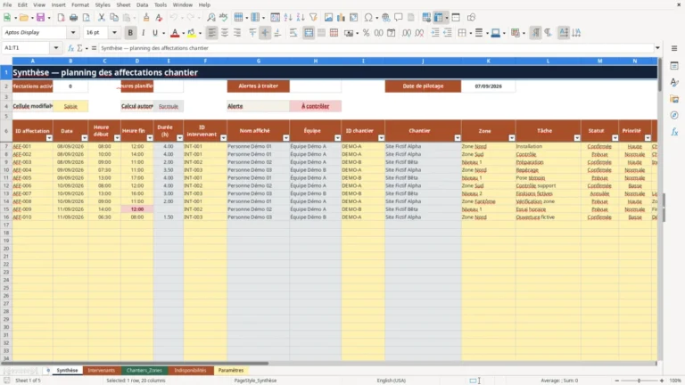Viewport: 685px width, 385px height.
Task: Toggle Center Horizontally alignment
Action: pos(225,33)
